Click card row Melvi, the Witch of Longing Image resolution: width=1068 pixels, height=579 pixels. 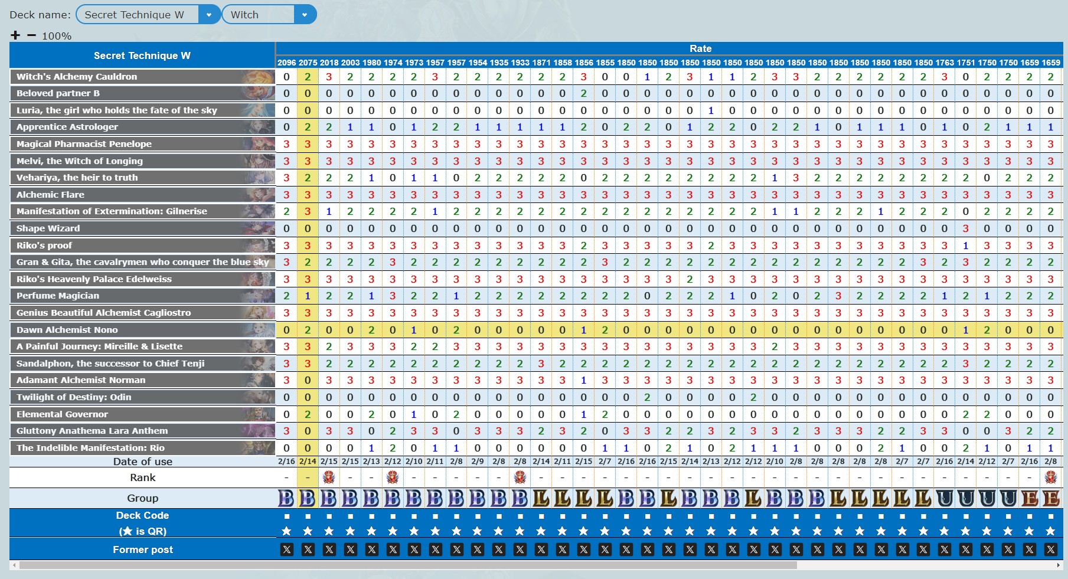[x=142, y=161]
